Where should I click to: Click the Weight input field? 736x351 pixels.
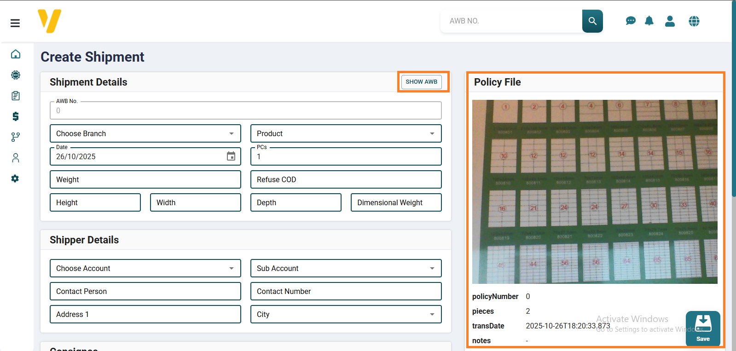click(145, 179)
